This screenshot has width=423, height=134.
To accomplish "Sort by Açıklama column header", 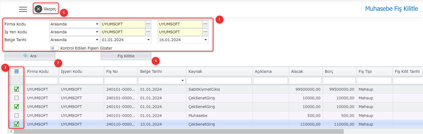I will [271, 71].
